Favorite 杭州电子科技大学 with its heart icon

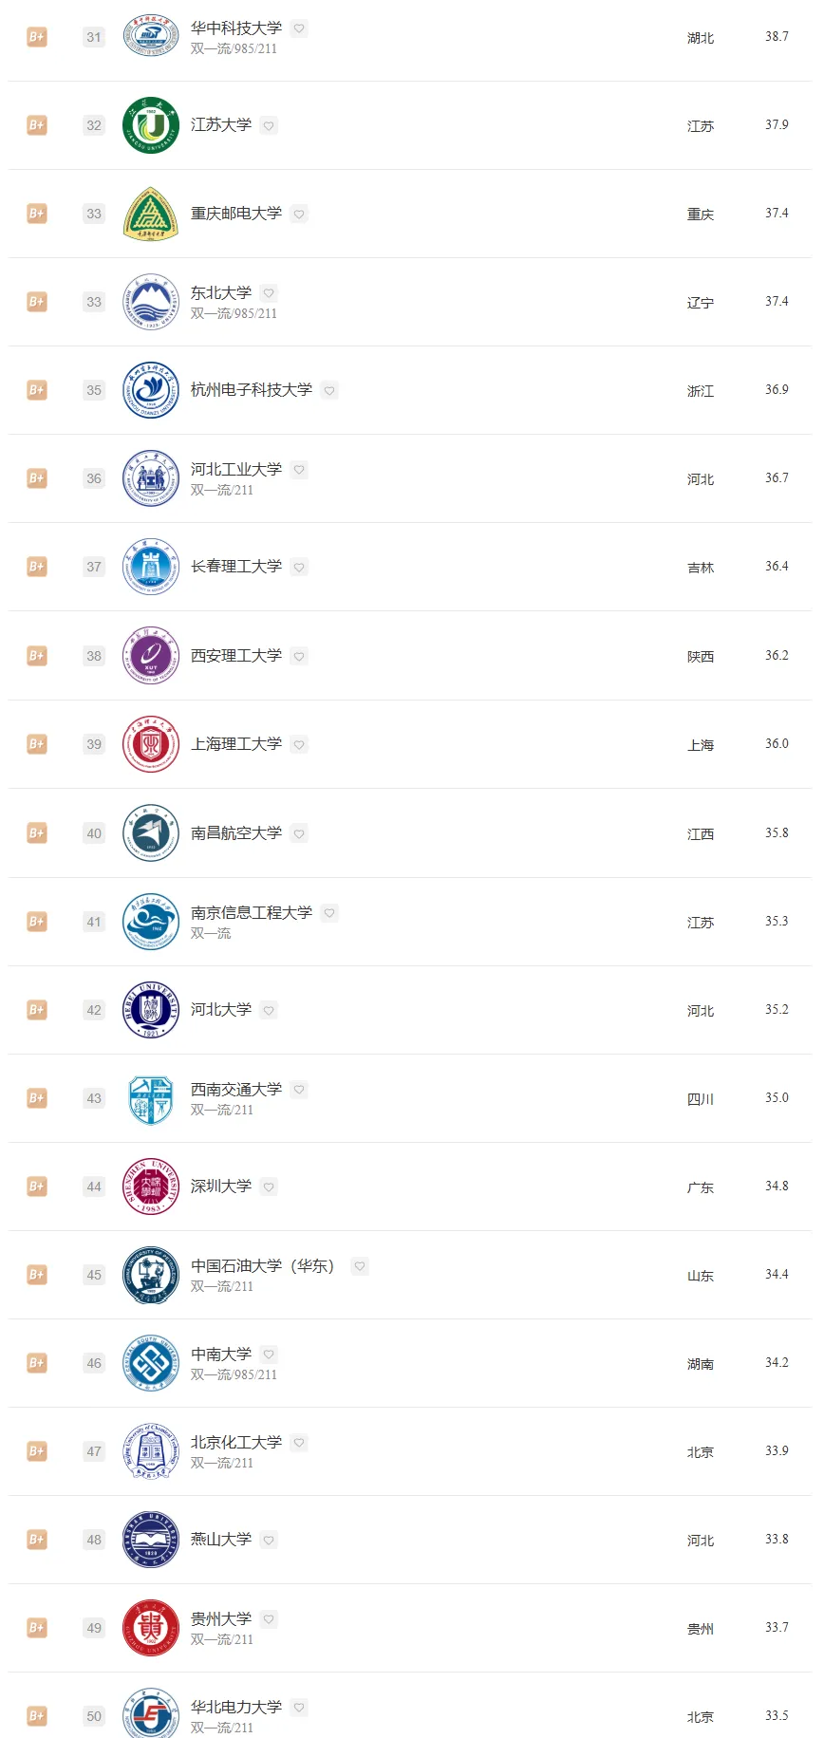point(329,390)
